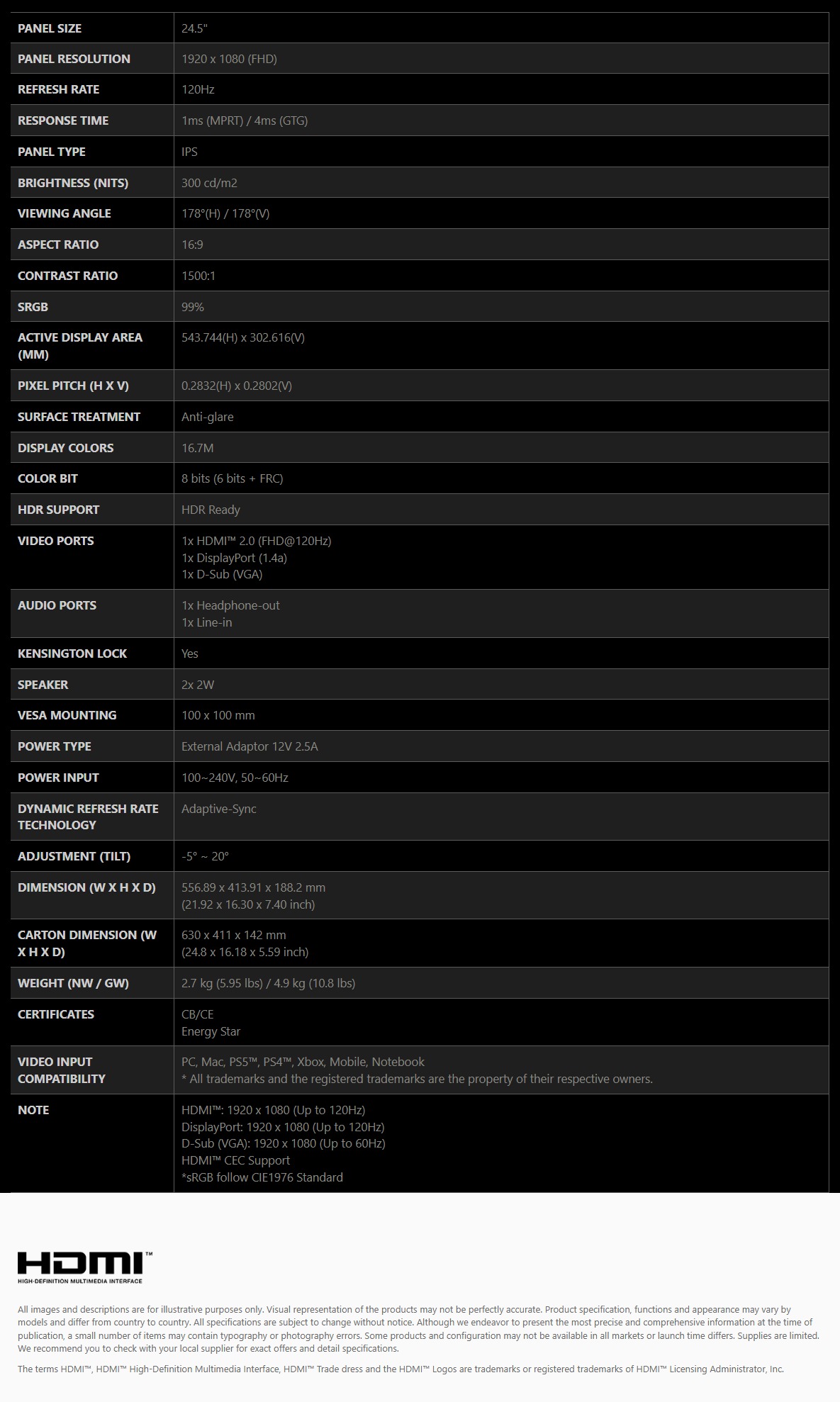
Task: Click the HDMI trademark terms paragraph
Action: coord(401,1369)
